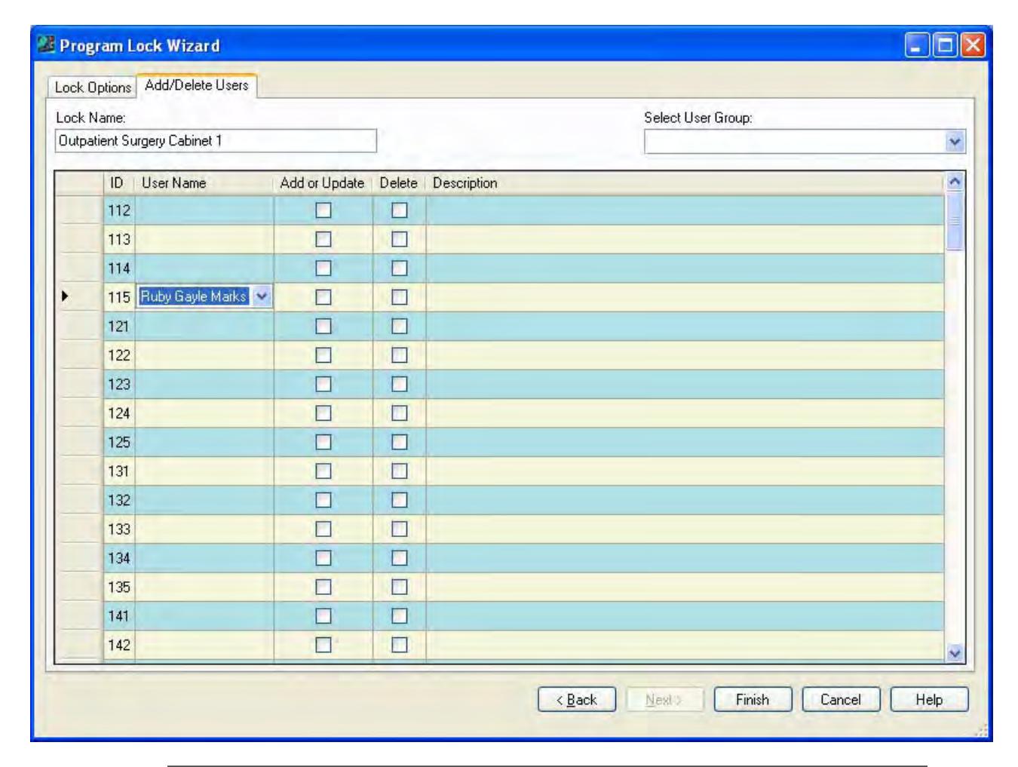
Task: Enable Add or Update for ID 114
Action: [323, 268]
